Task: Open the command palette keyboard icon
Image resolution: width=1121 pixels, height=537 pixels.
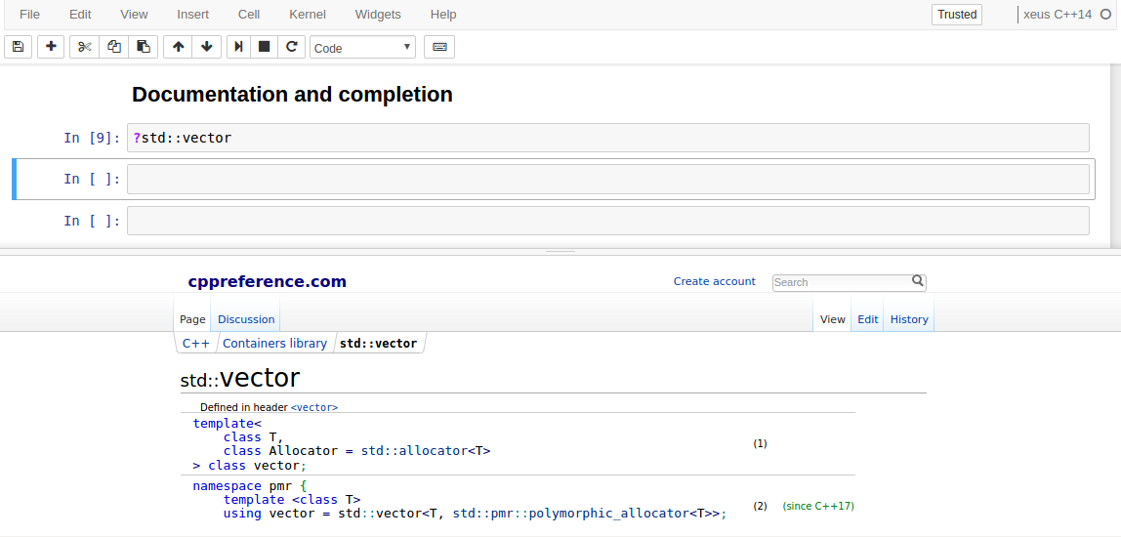Action: [x=439, y=47]
